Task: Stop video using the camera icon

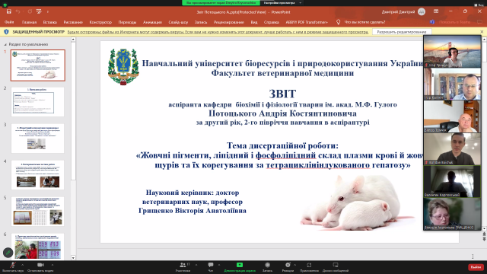Action: point(40,265)
